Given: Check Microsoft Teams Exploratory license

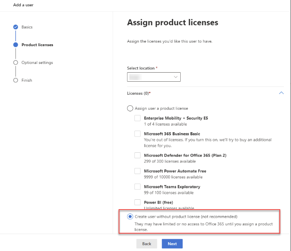Looking at the screenshot, I should point(138,187).
